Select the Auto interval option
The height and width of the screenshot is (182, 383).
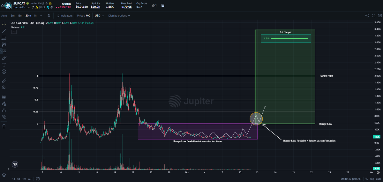pos(4,16)
